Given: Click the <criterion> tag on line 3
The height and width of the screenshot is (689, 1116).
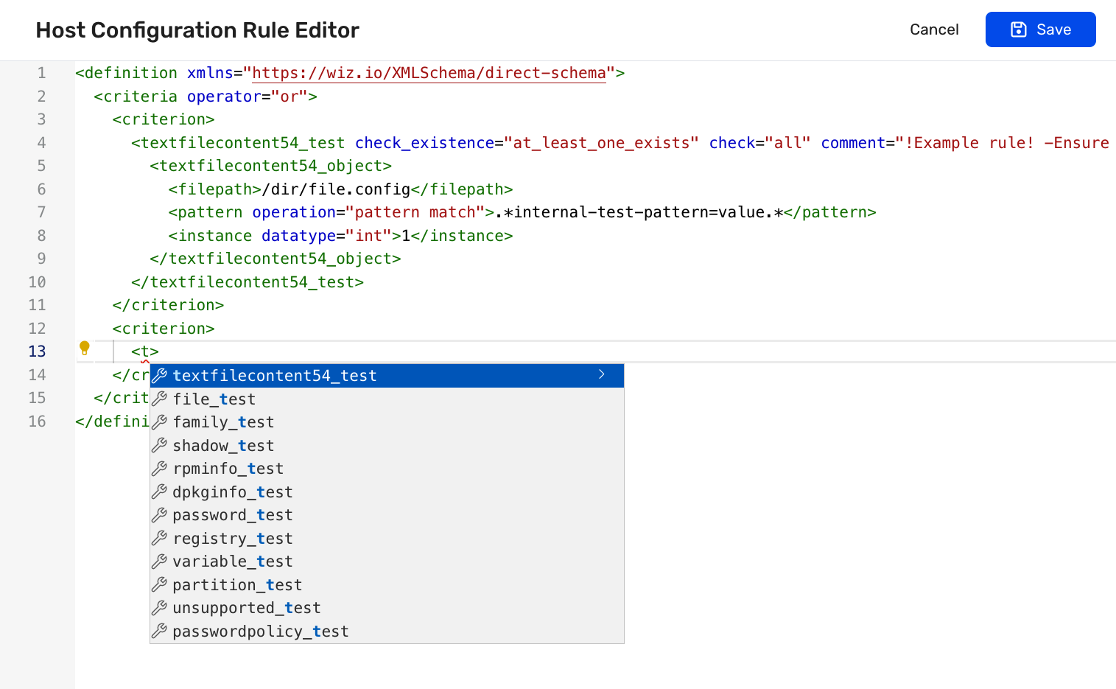Looking at the screenshot, I should click(x=164, y=119).
